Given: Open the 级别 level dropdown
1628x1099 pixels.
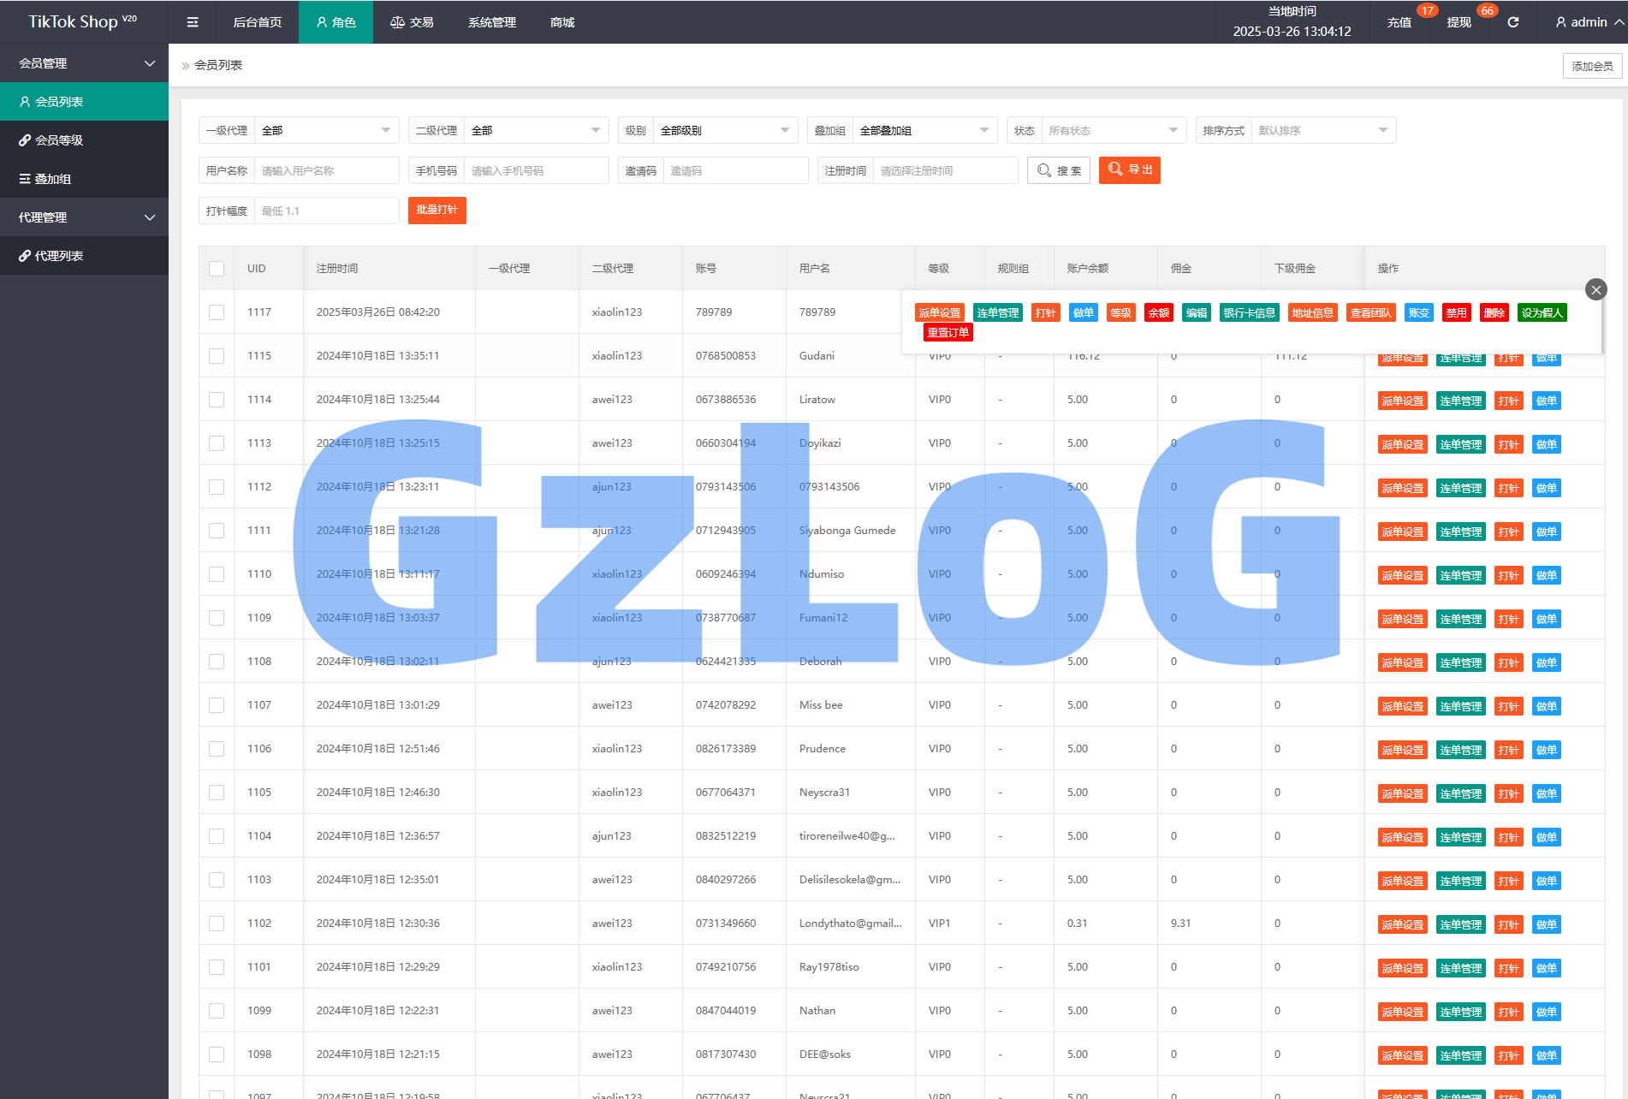Looking at the screenshot, I should pos(724,131).
